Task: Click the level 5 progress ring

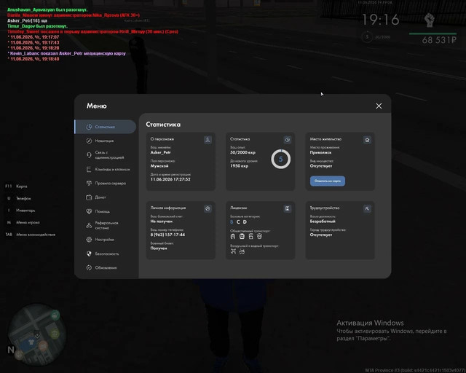Action: tap(280, 159)
